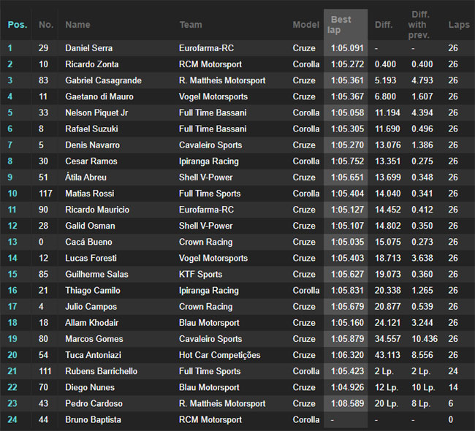Click position number 24
This screenshot has width=475, height=431.
[x=12, y=419]
